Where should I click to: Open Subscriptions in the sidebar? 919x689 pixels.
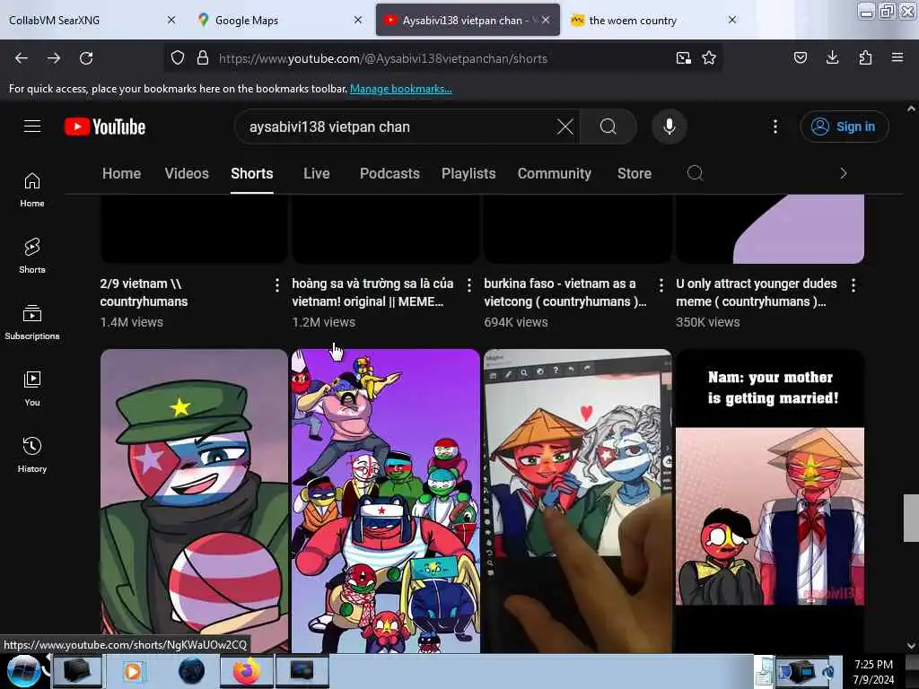32,322
